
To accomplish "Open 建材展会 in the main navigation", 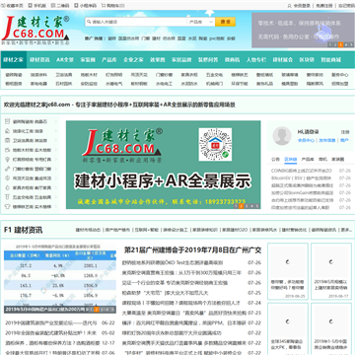I will click(x=282, y=60).
